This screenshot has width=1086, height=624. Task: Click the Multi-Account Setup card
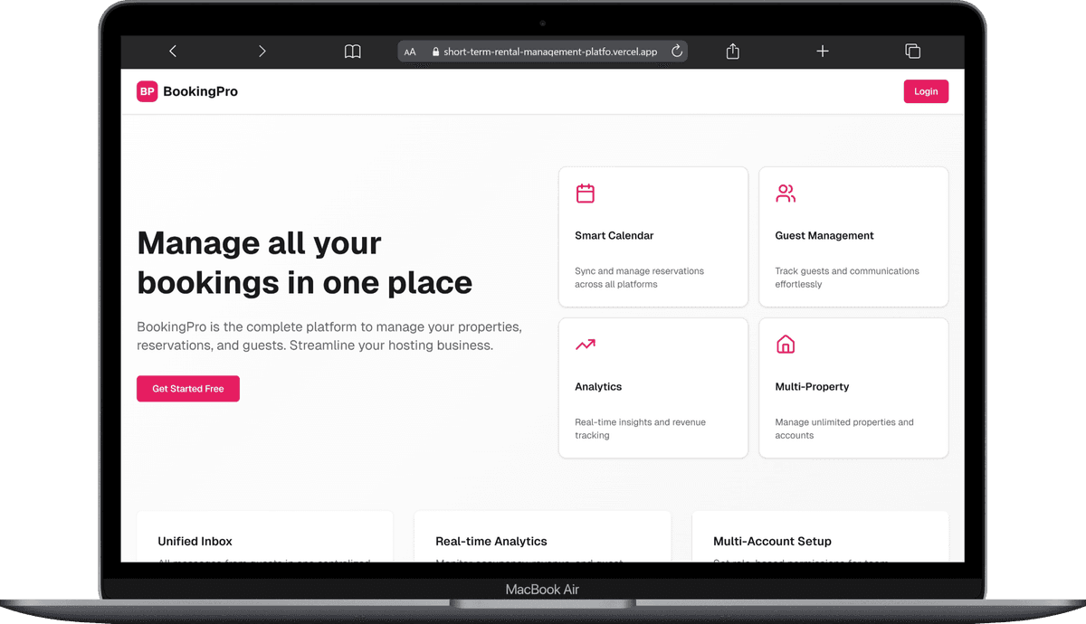click(x=772, y=541)
